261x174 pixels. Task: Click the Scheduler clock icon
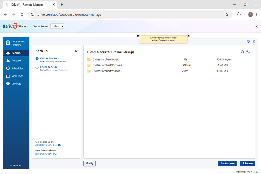pyautogui.click(x=8, y=68)
